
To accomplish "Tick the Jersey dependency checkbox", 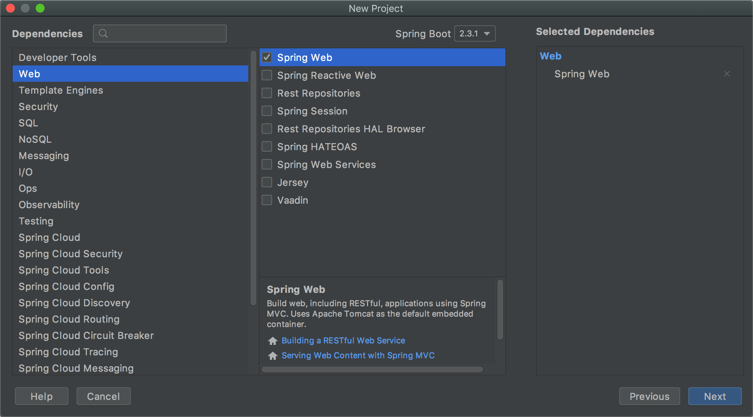I will (267, 182).
